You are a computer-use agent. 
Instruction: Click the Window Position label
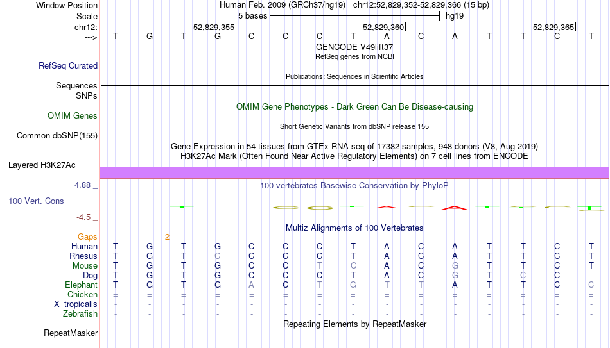pos(67,5)
